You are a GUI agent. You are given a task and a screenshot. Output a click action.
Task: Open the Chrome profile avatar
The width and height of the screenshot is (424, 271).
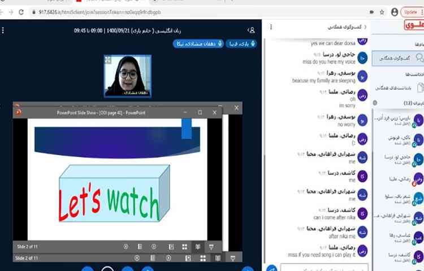tap(395, 12)
